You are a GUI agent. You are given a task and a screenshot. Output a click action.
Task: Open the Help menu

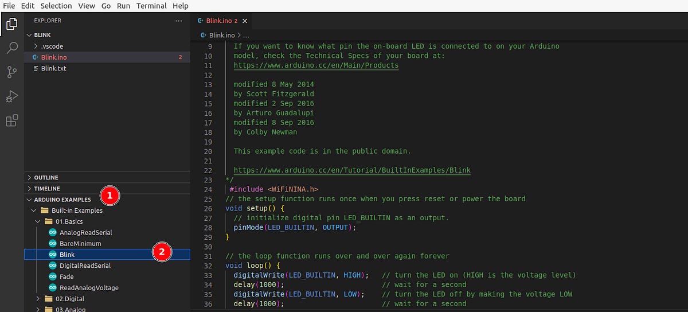181,6
